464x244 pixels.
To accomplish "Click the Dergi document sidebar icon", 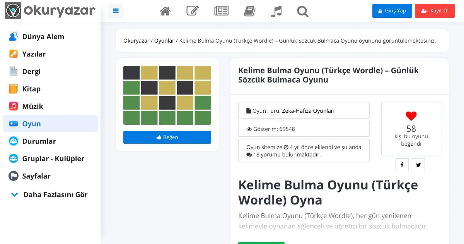I will pos(14,72).
